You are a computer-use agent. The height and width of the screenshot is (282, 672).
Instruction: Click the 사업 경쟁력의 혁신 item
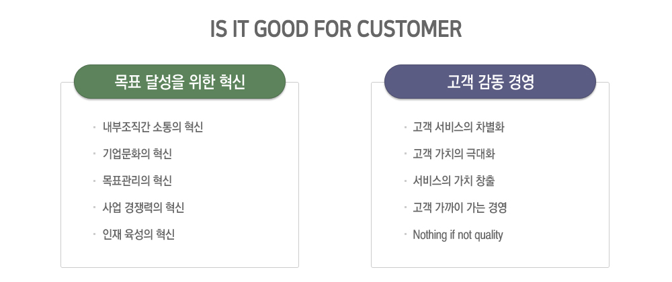pyautogui.click(x=143, y=207)
